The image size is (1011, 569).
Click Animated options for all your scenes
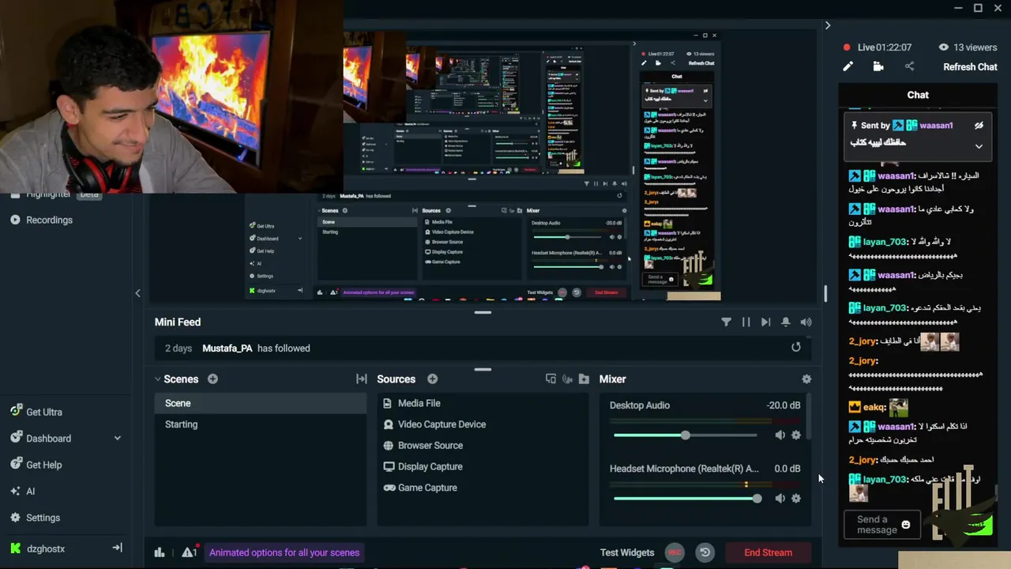pyautogui.click(x=284, y=552)
